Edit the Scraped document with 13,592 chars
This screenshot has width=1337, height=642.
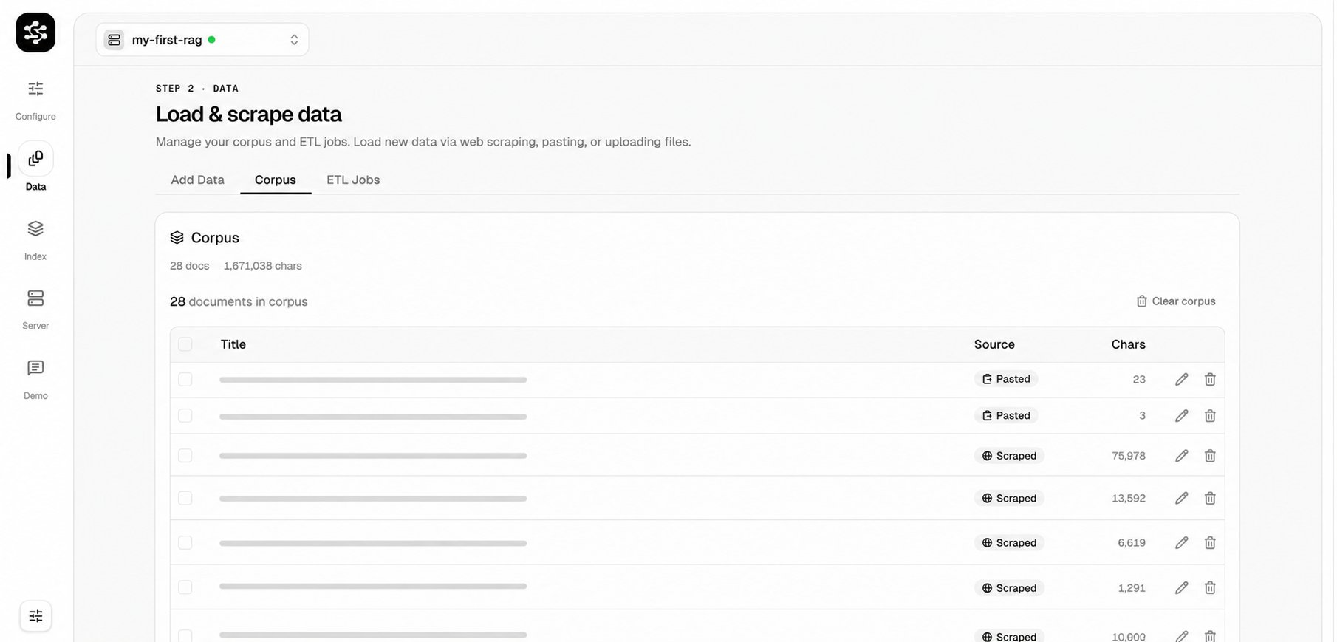coord(1182,498)
